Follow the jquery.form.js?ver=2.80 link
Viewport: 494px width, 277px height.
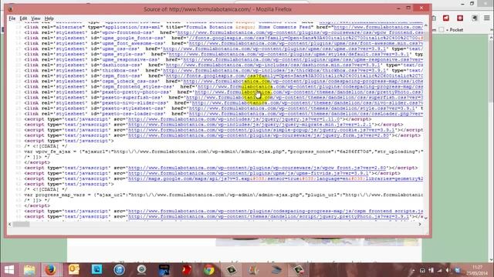[259, 135]
